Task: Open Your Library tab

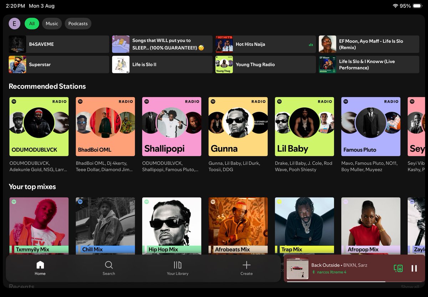Action: pyautogui.click(x=178, y=268)
